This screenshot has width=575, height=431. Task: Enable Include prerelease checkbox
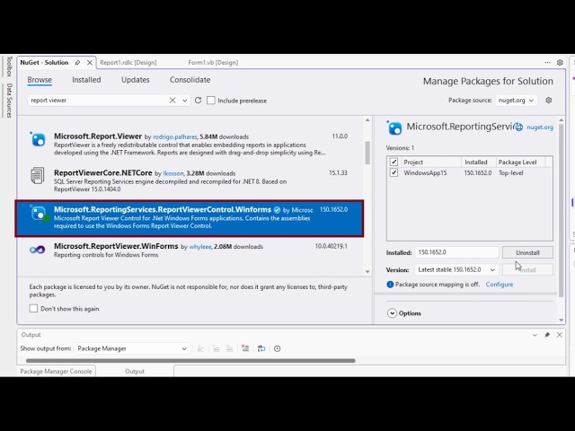[211, 101]
